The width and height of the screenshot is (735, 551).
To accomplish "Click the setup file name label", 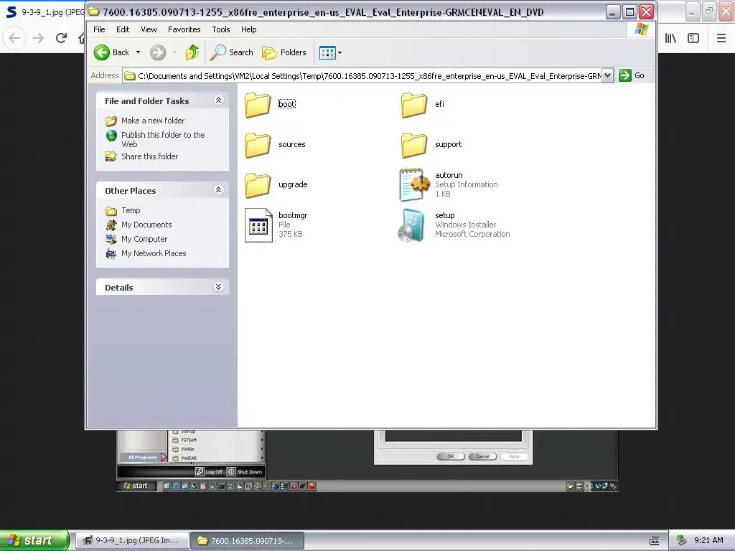I will point(445,215).
